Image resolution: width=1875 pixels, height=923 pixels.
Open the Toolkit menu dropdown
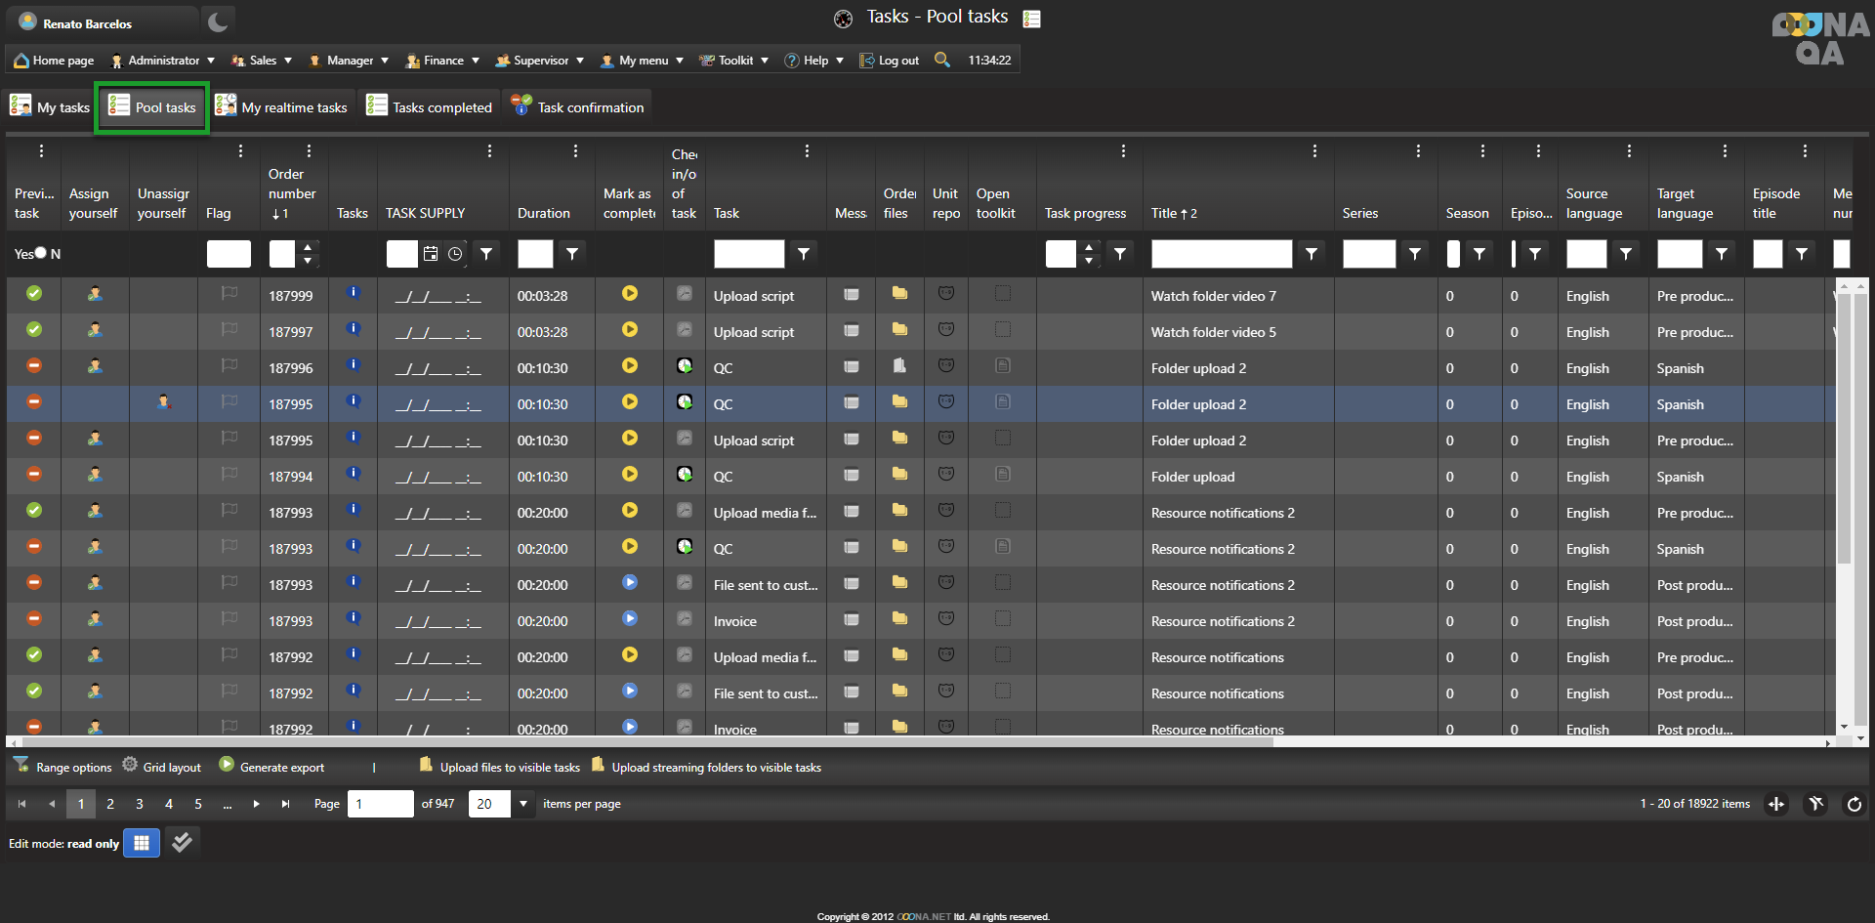[x=734, y=61]
